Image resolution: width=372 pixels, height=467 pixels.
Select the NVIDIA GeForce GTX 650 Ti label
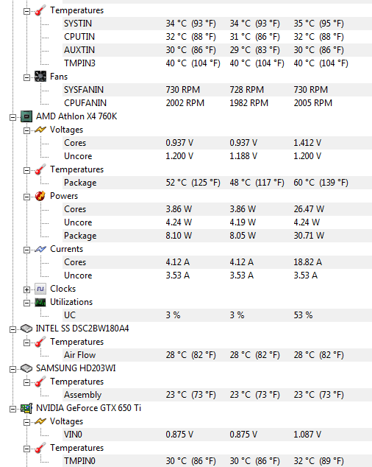(89, 408)
